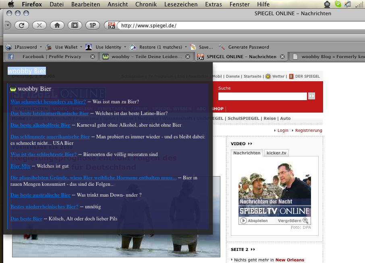Open link Das schlimmste amerikanische Bier
365x263 pixels.
(50, 137)
